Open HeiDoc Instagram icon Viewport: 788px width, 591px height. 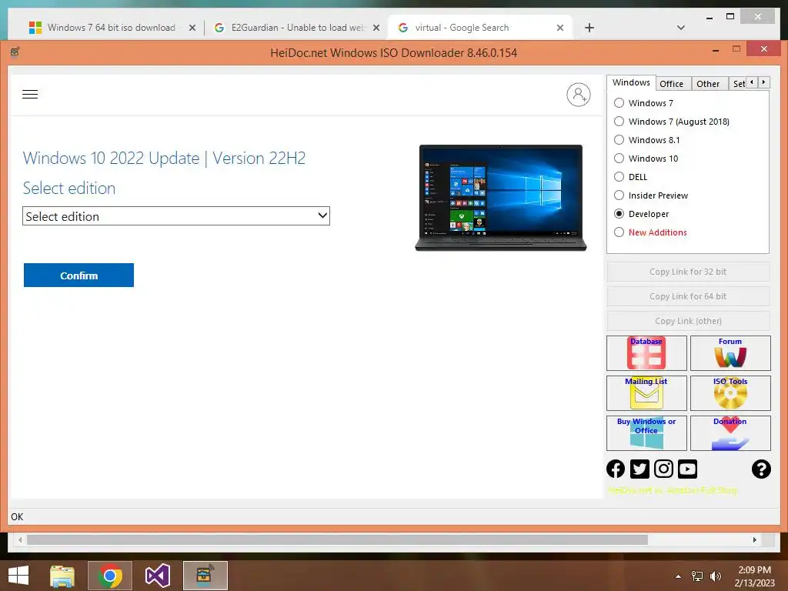(663, 469)
